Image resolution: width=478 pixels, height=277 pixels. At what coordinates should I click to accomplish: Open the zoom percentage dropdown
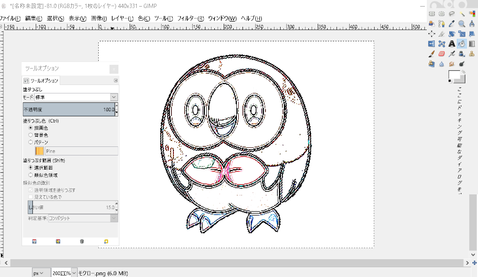[x=74, y=273]
